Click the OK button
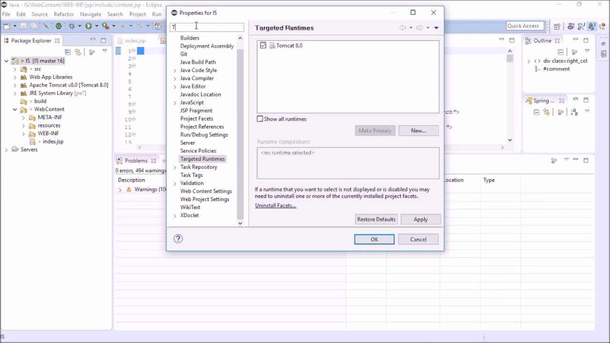The width and height of the screenshot is (610, 343). 374,239
